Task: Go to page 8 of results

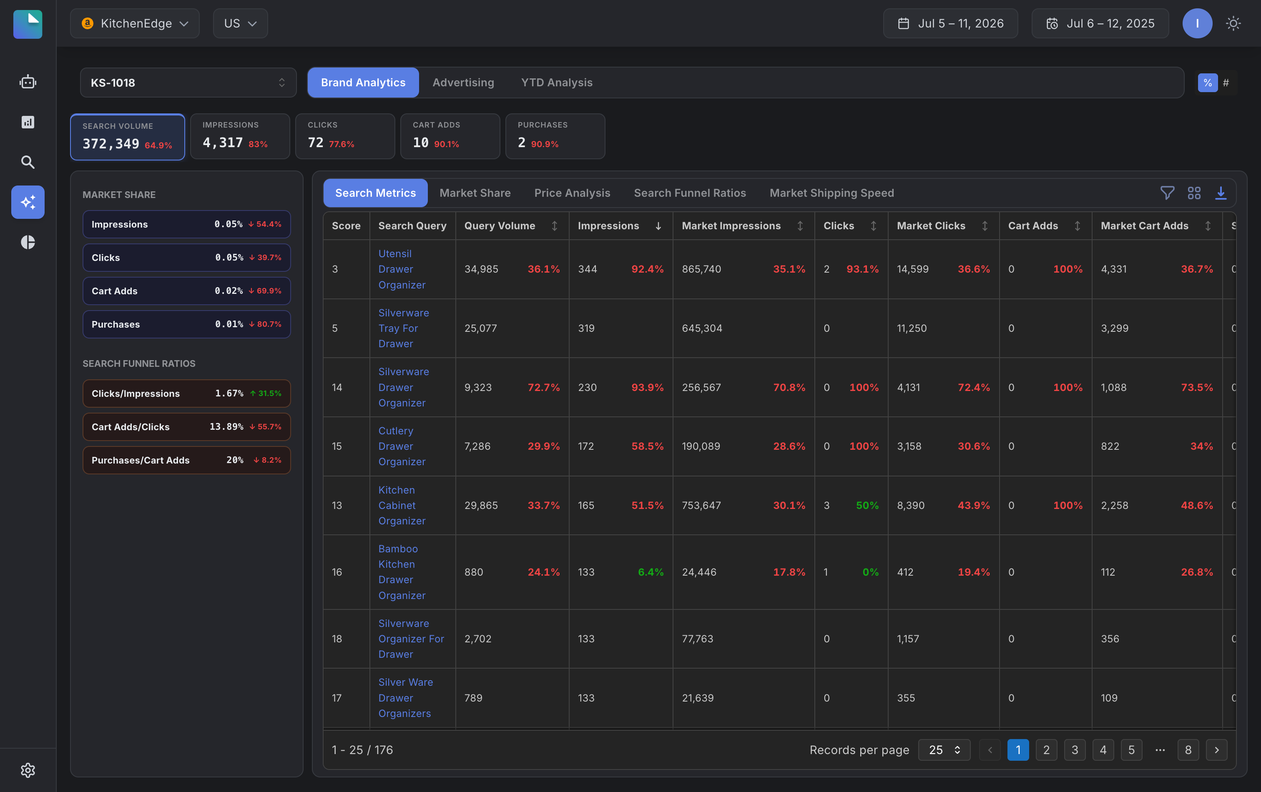Action: pyautogui.click(x=1188, y=749)
